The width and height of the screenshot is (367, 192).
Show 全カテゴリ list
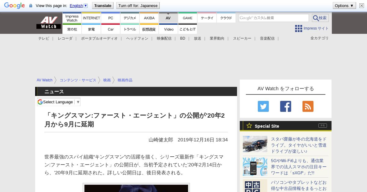[319, 38]
